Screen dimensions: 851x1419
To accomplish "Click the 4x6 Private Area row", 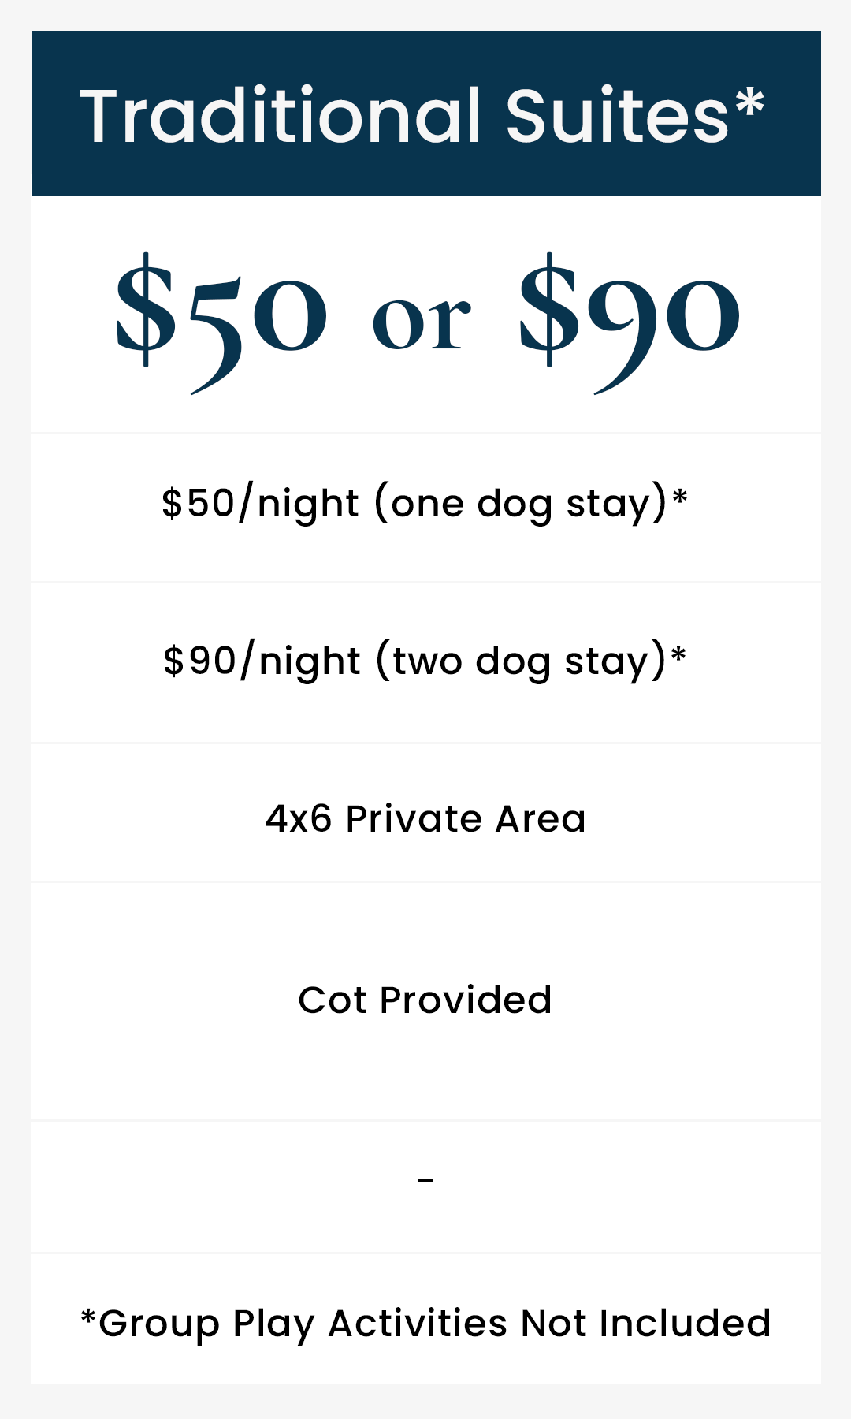I will click(425, 813).
